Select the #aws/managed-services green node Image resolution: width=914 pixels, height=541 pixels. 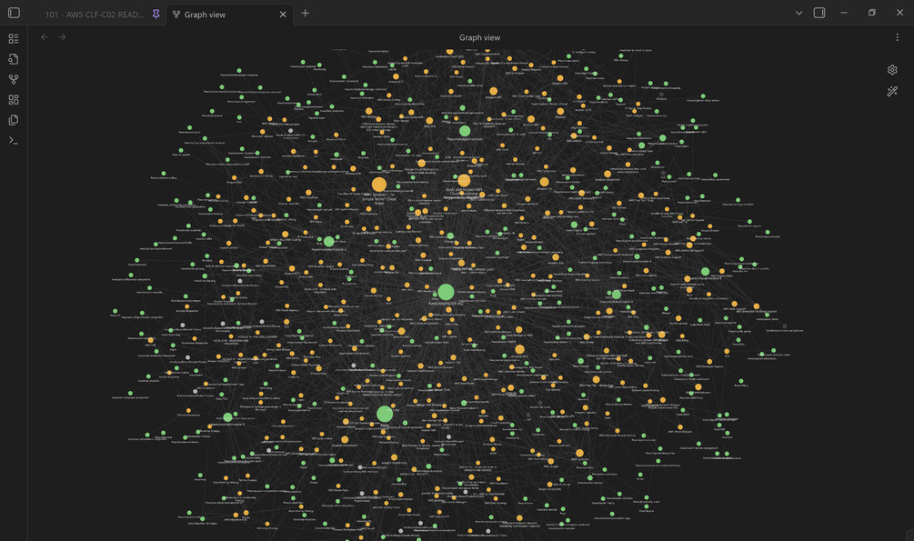[465, 131]
